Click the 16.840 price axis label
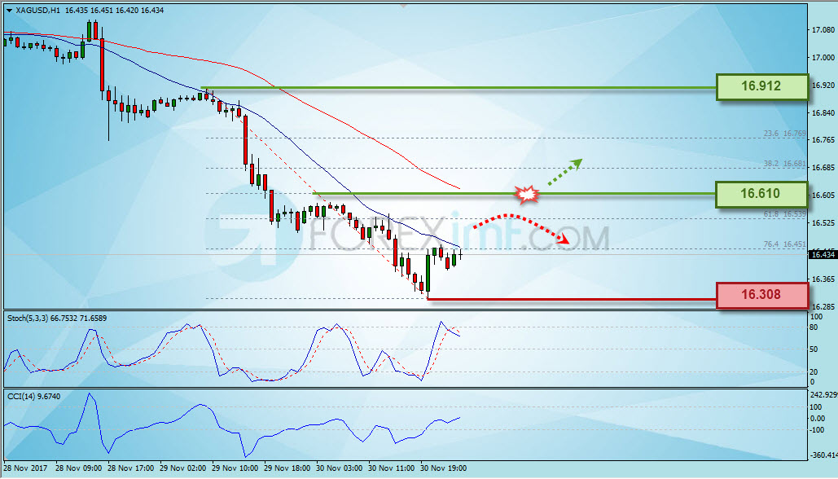 (823, 112)
